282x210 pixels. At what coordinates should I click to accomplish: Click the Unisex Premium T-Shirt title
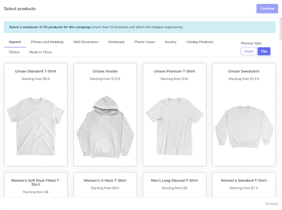pyautogui.click(x=175, y=71)
